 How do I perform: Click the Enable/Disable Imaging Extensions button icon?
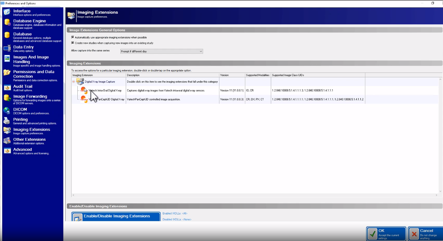tap(78, 217)
